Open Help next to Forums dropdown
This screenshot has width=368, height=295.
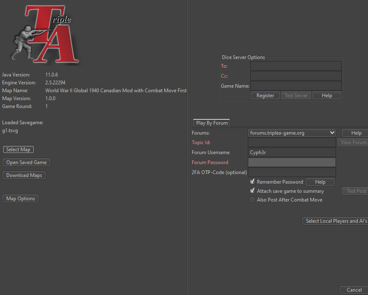pyautogui.click(x=356, y=133)
